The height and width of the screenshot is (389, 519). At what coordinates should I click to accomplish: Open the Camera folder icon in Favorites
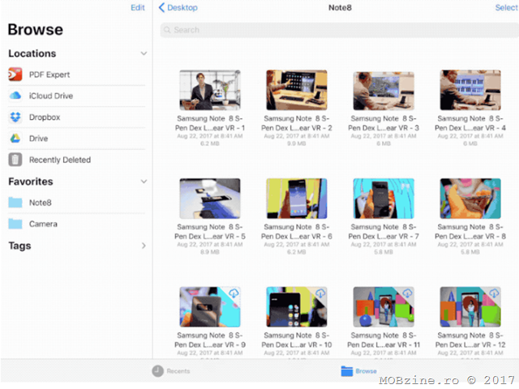(15, 224)
